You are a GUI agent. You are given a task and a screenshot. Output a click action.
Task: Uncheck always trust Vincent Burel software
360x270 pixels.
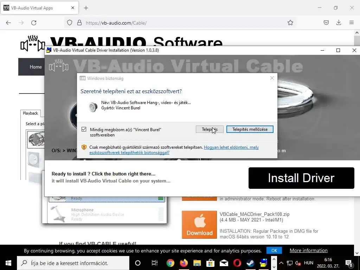click(x=84, y=129)
